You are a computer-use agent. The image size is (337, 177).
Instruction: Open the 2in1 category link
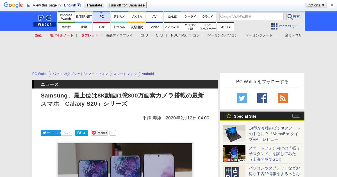point(38,35)
